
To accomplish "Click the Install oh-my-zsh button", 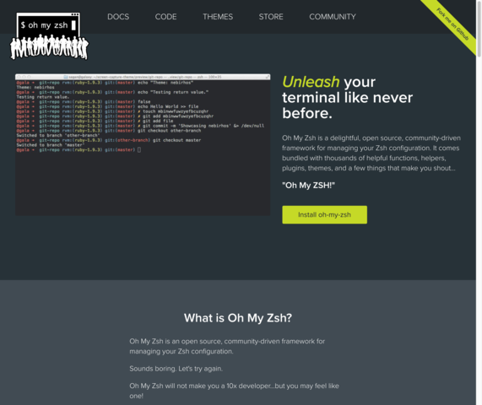I will click(x=324, y=215).
